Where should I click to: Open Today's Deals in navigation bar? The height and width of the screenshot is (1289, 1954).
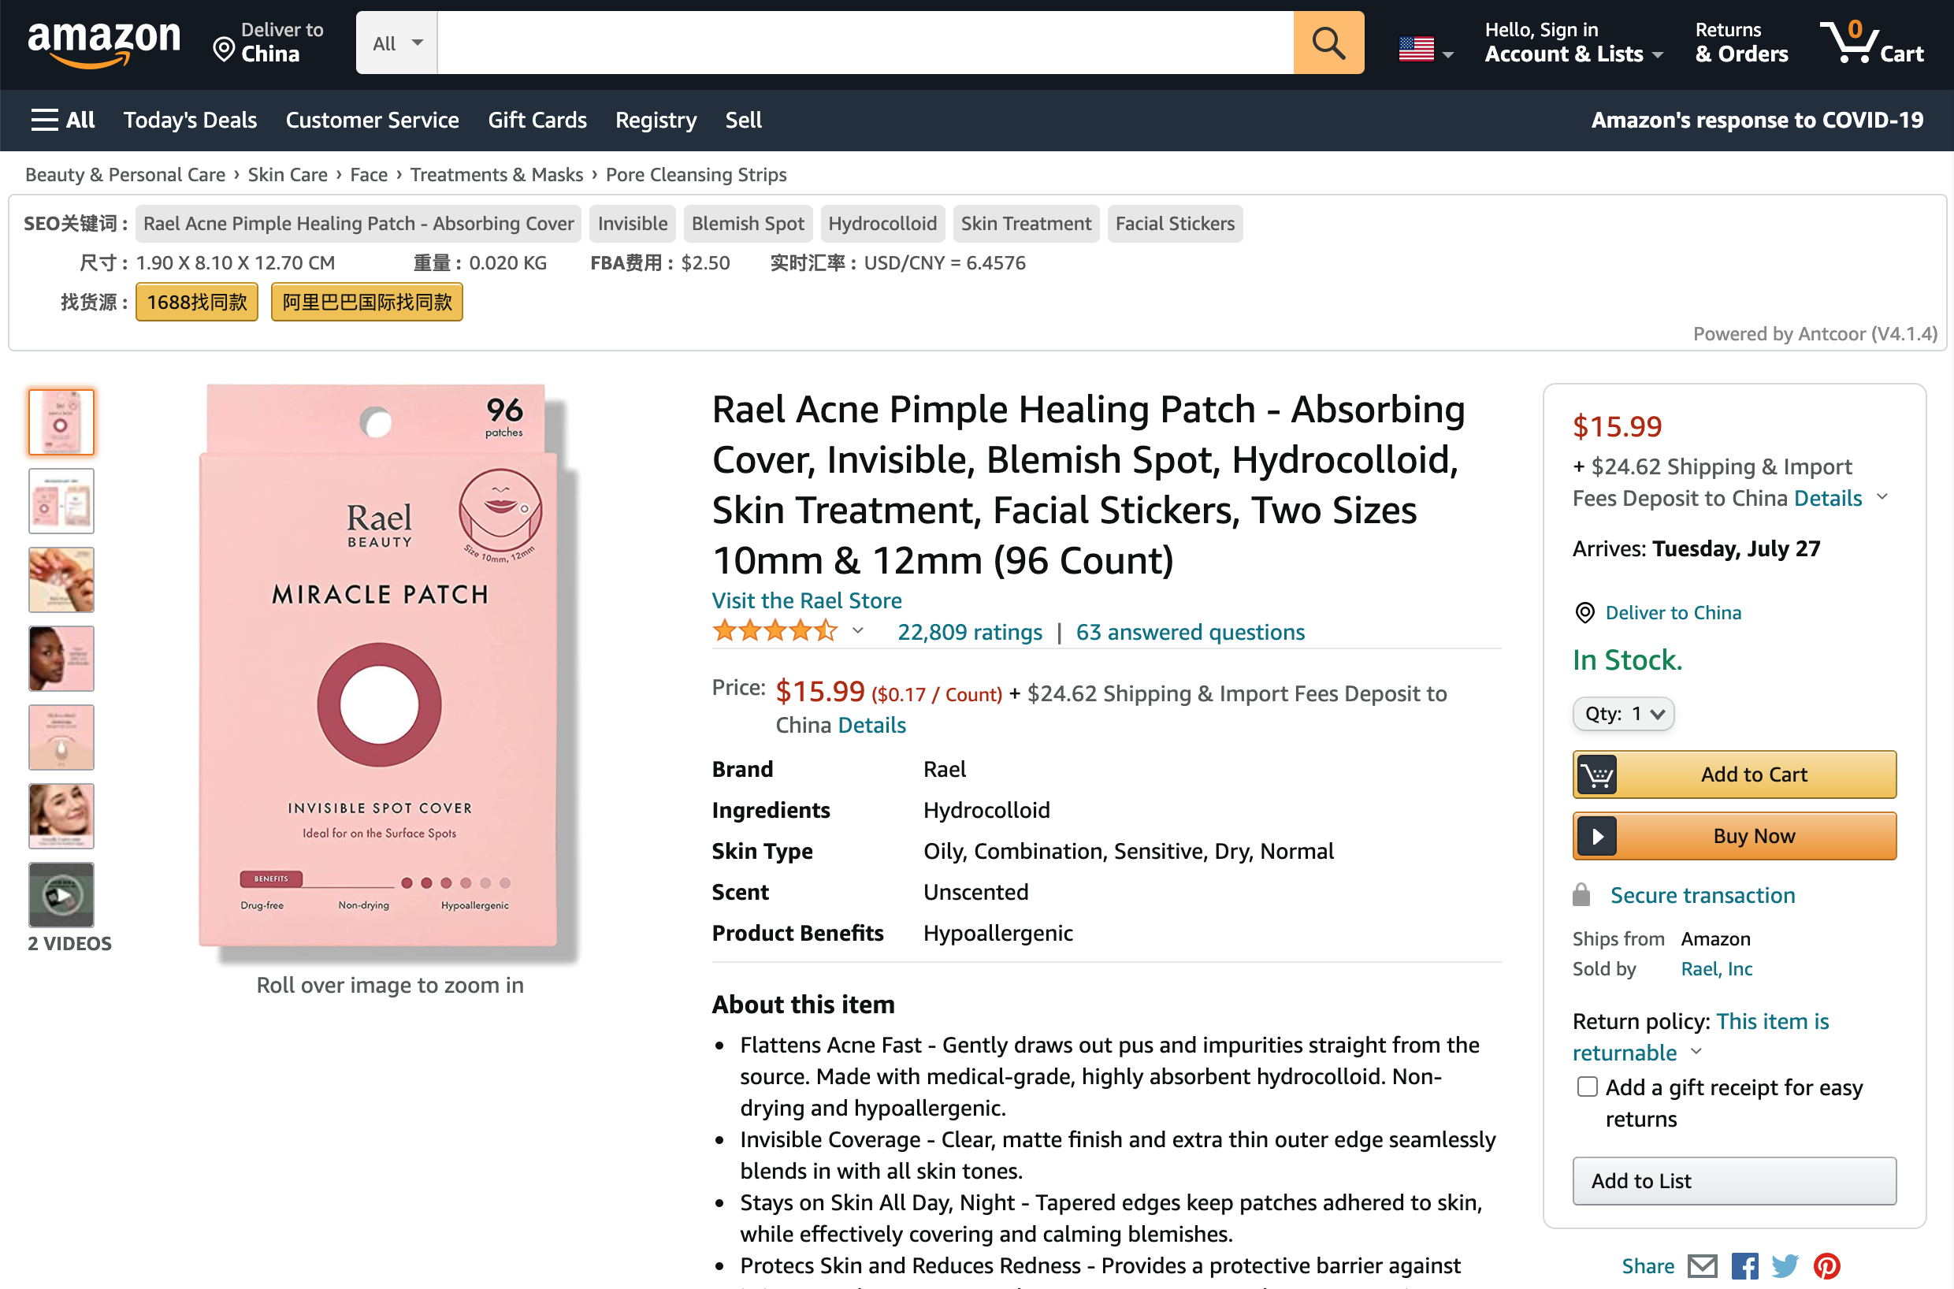[x=190, y=120]
